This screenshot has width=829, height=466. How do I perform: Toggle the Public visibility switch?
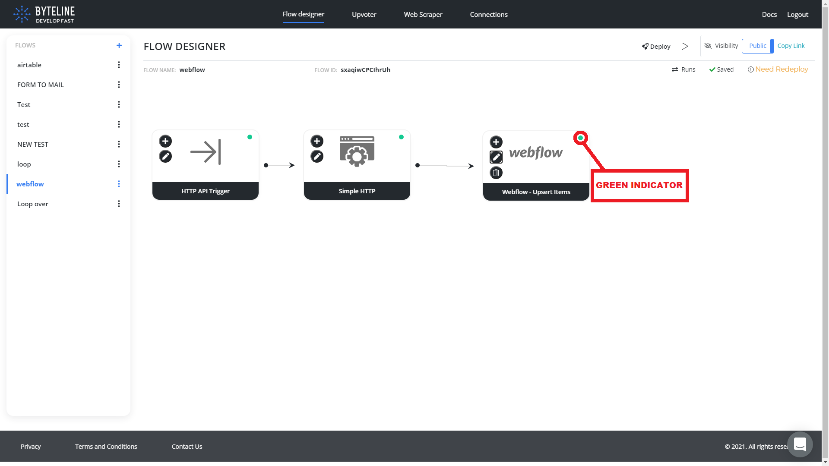coord(758,46)
